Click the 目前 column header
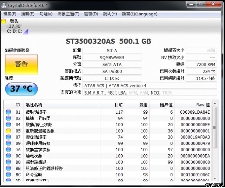The image size is (225, 188). point(112,105)
